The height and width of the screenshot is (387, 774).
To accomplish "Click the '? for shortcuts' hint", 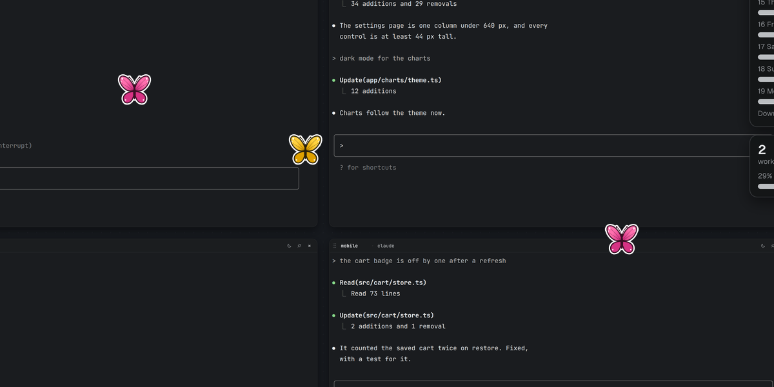I will click(368, 168).
